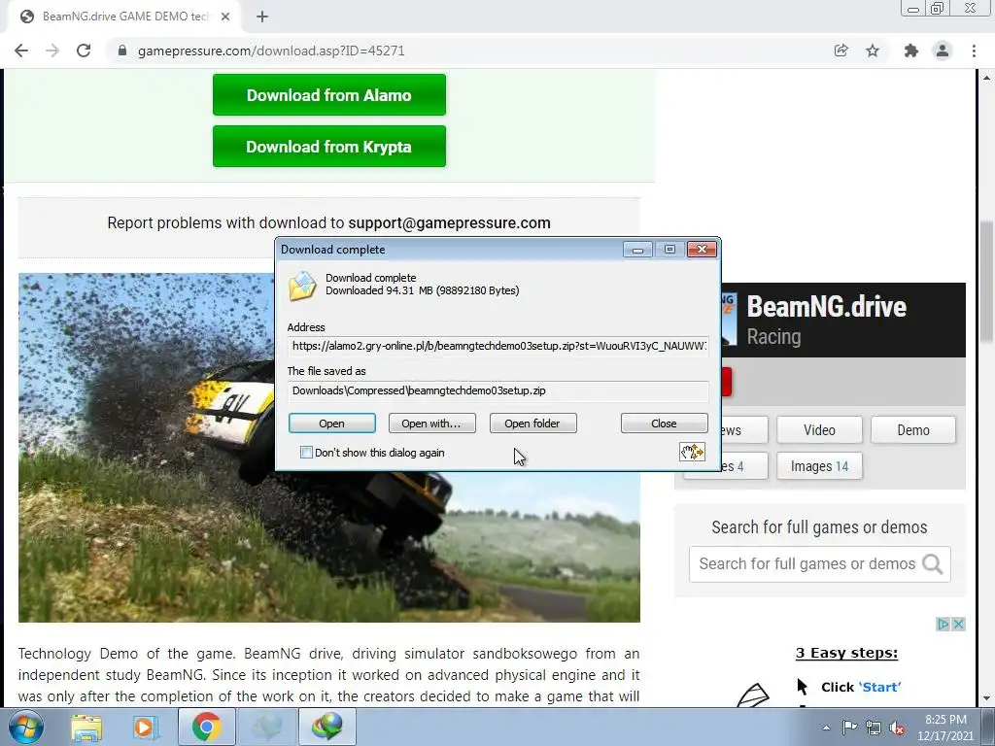Close the Download complete dialog with X

click(702, 250)
